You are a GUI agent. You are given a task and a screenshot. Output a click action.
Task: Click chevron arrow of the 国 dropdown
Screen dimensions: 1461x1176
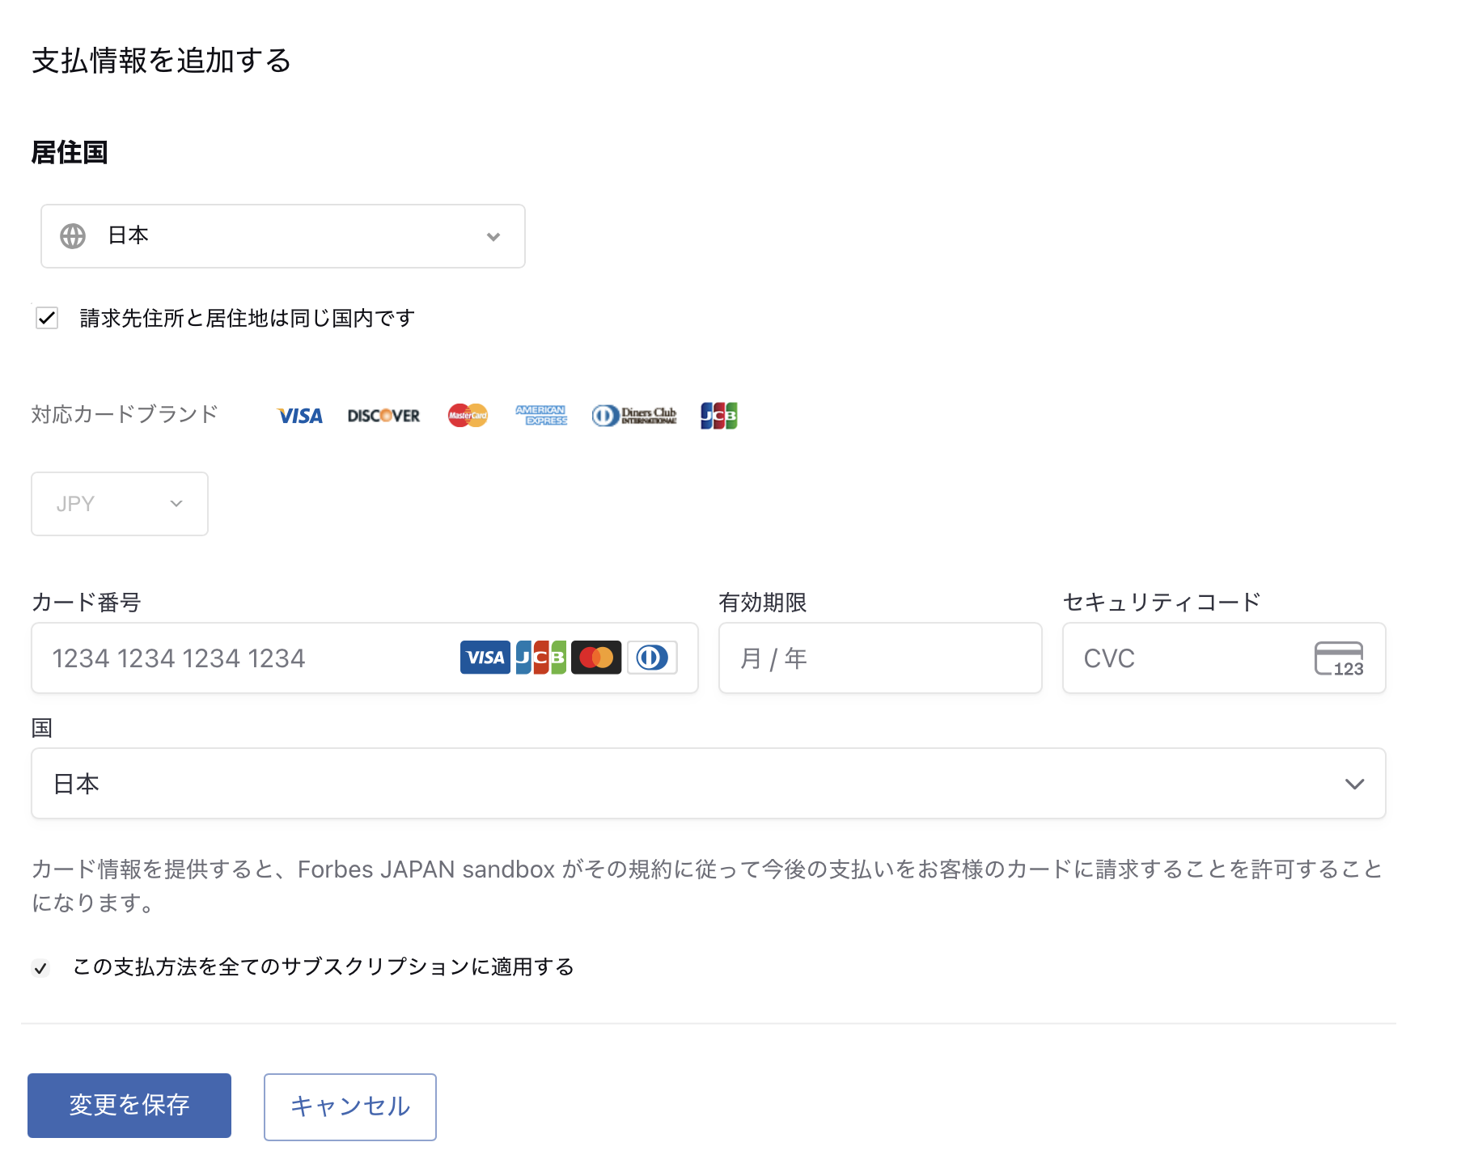click(1354, 784)
